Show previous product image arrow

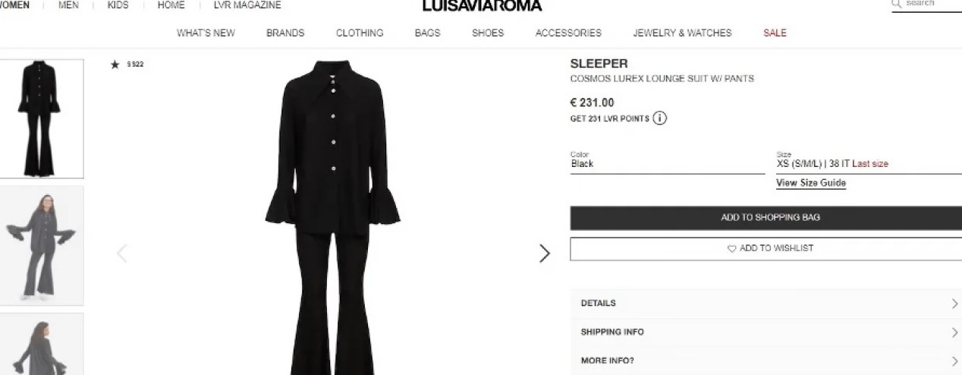[x=121, y=254]
